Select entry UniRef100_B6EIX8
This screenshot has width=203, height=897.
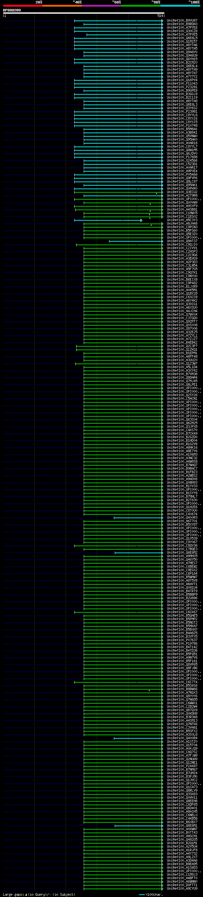pyautogui.click(x=182, y=280)
